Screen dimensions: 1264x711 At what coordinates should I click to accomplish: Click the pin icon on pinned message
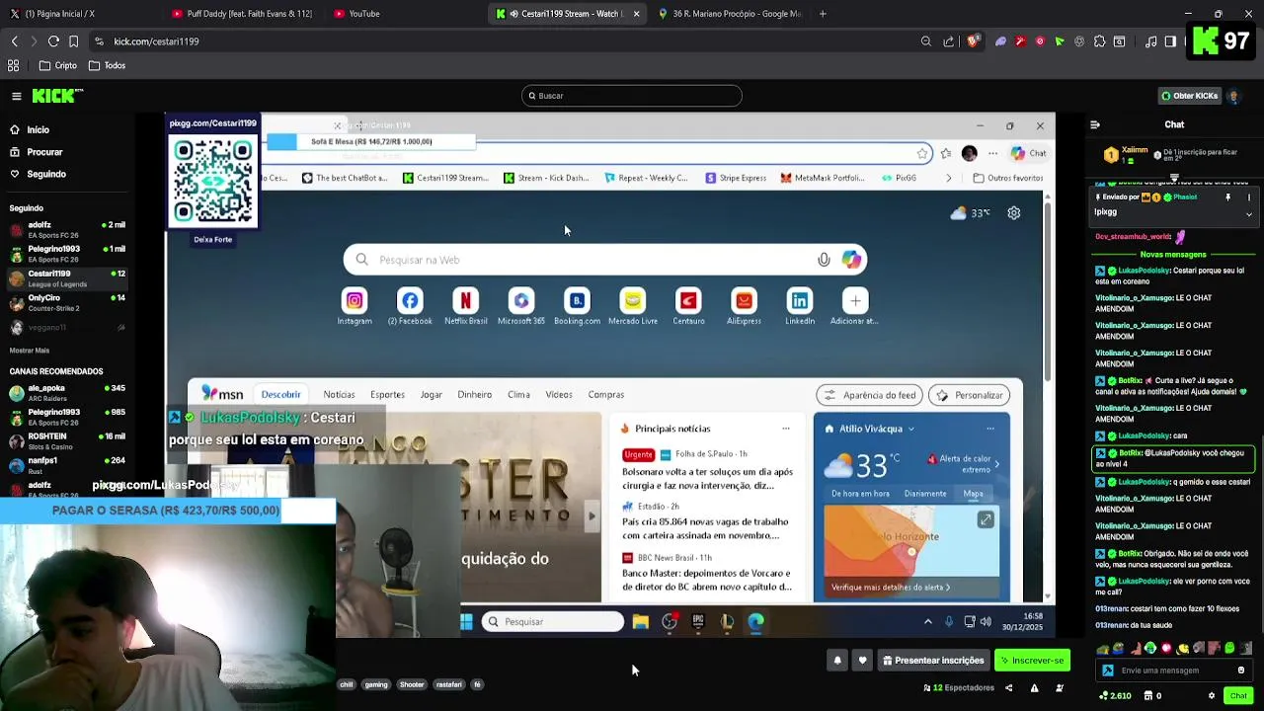point(1228,197)
